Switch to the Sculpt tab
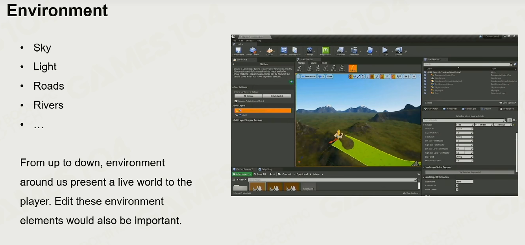This screenshot has width=525, height=245. tap(314, 63)
